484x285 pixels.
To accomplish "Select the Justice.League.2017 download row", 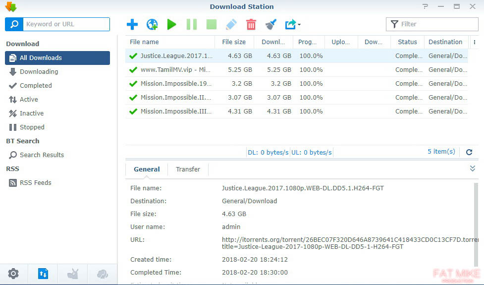I will (x=297, y=56).
